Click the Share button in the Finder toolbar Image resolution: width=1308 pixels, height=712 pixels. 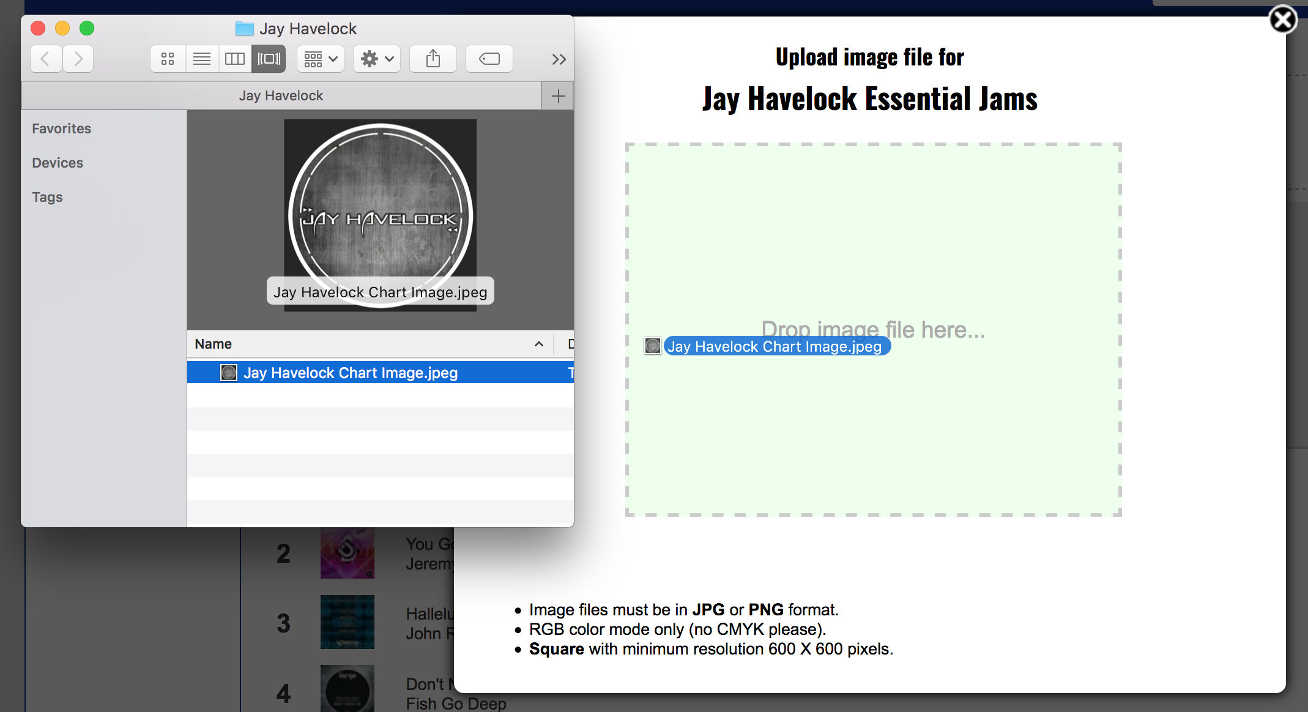pyautogui.click(x=433, y=59)
